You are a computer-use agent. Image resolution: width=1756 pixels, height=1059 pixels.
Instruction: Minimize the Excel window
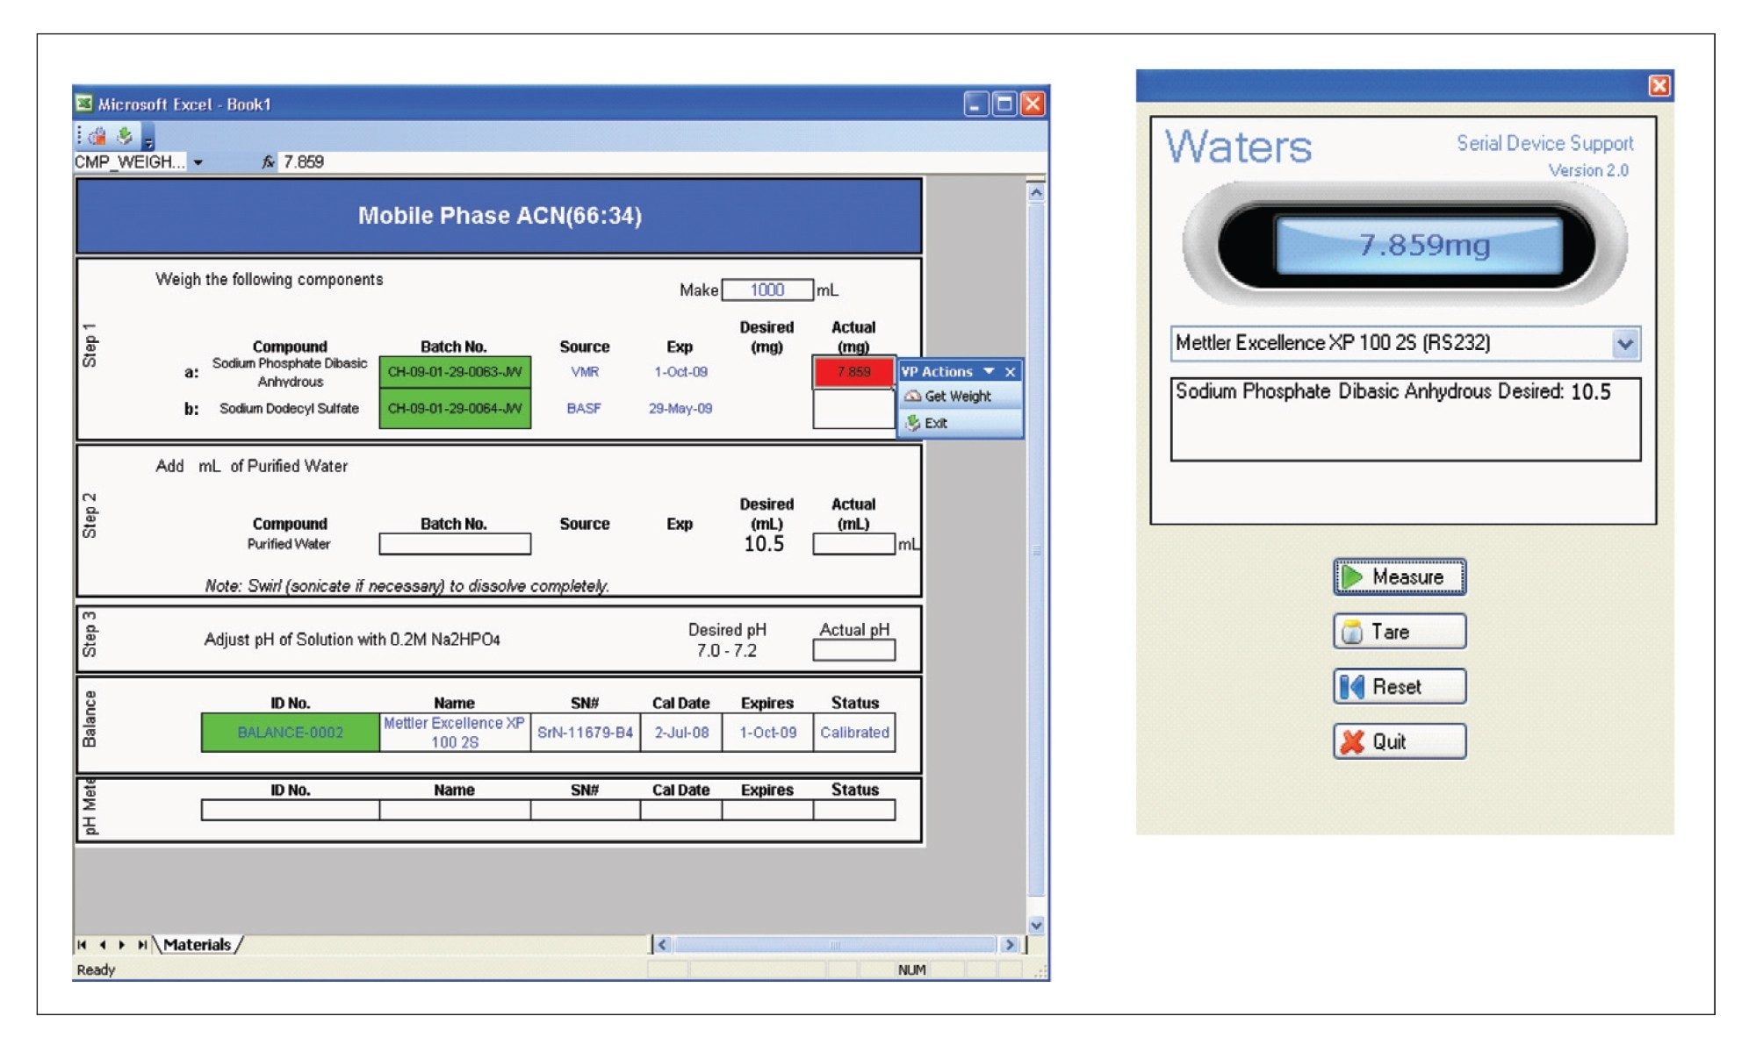click(x=976, y=104)
